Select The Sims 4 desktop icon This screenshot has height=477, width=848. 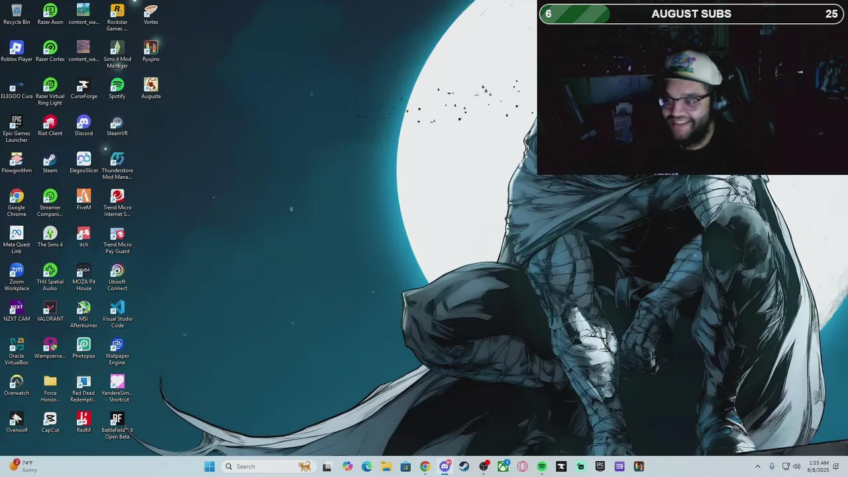[50, 237]
